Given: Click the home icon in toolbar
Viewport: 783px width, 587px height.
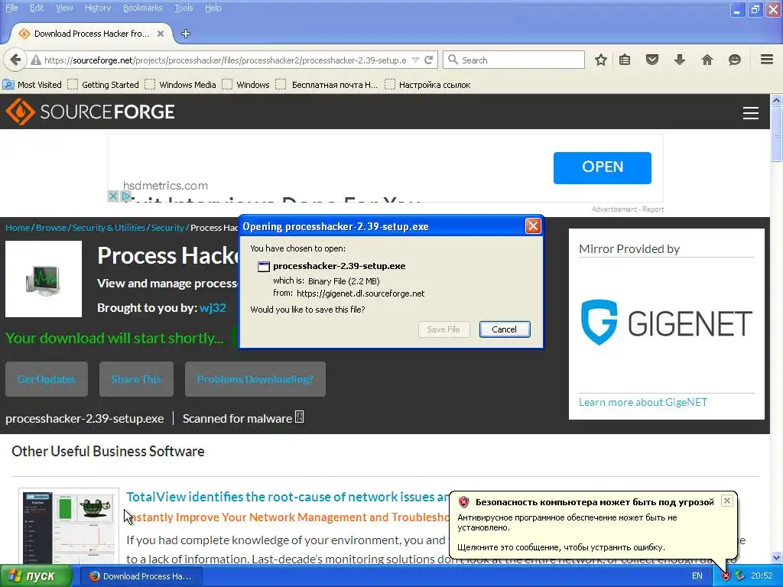Looking at the screenshot, I should tap(707, 60).
